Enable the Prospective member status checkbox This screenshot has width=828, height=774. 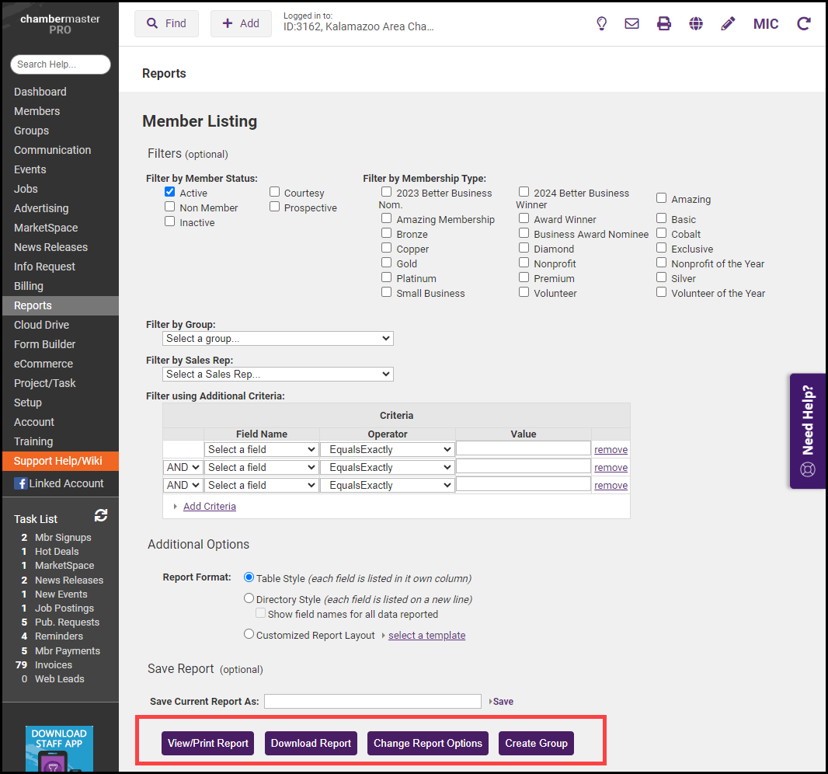tap(275, 207)
